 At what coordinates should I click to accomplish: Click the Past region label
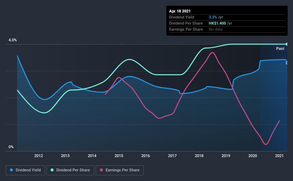(x=280, y=48)
